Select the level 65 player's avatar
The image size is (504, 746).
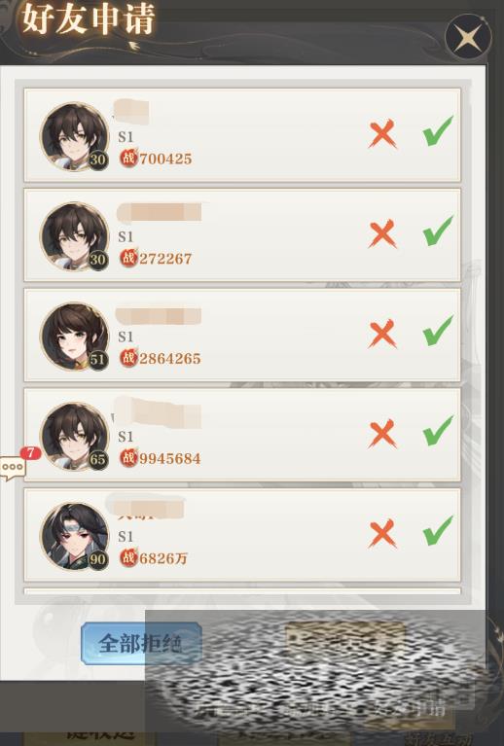click(x=75, y=437)
